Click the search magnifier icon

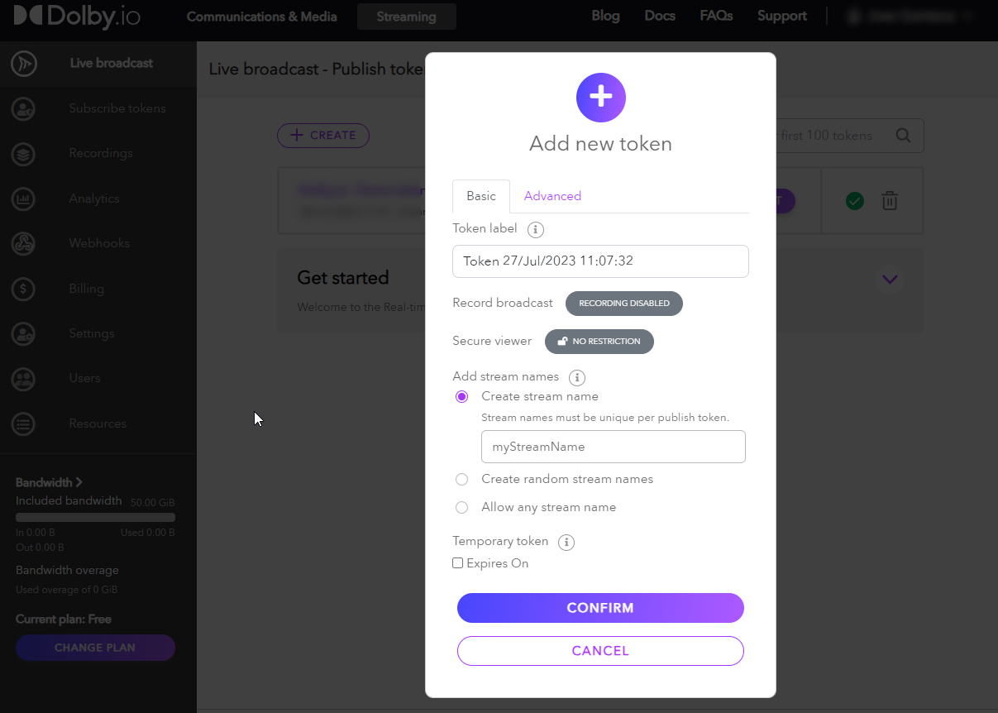pos(903,136)
